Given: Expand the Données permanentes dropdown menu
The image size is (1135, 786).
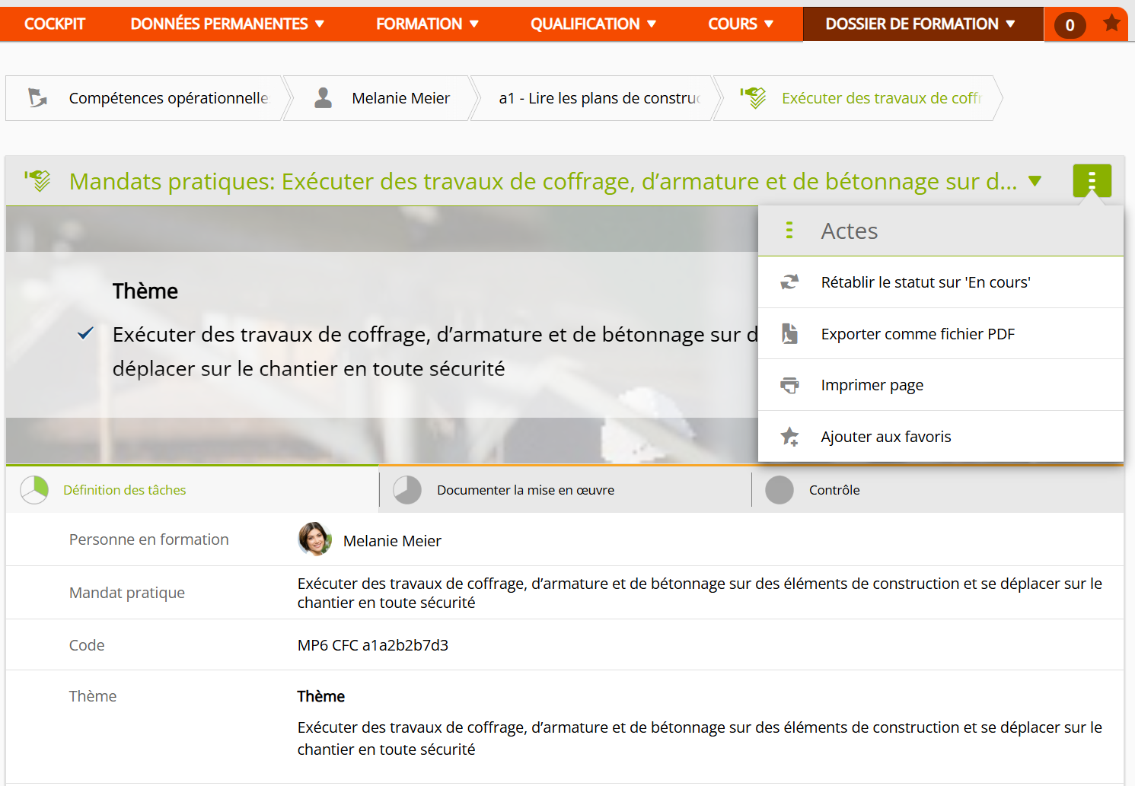Looking at the screenshot, I should [227, 24].
